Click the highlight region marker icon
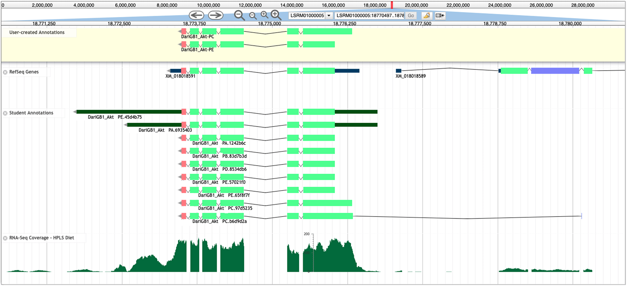The image size is (627, 286). click(426, 15)
